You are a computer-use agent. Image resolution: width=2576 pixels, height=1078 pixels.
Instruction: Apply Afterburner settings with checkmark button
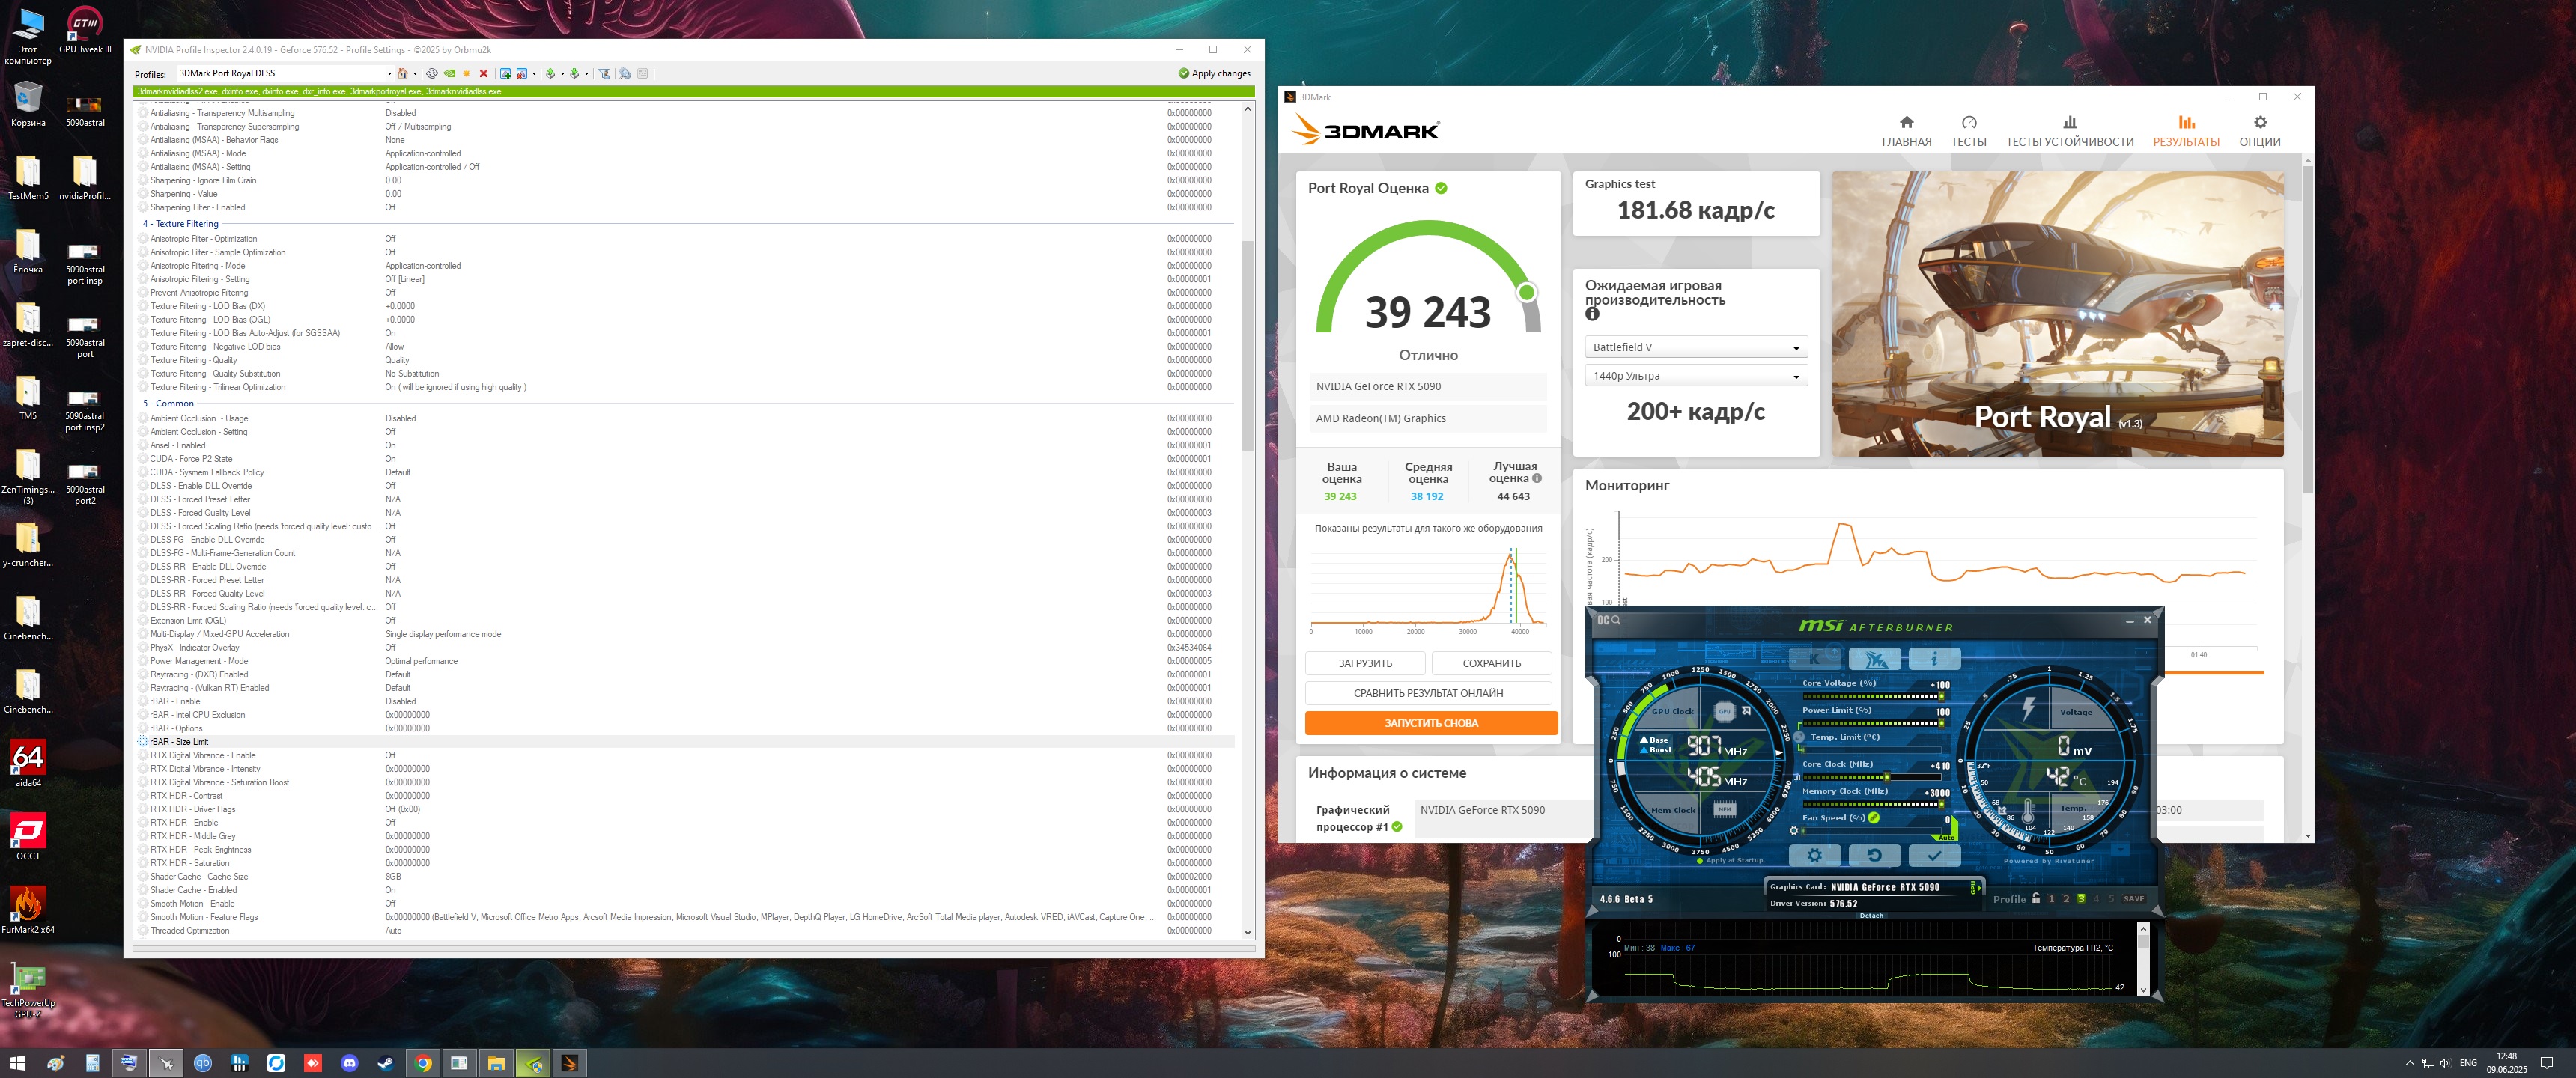point(1934,855)
